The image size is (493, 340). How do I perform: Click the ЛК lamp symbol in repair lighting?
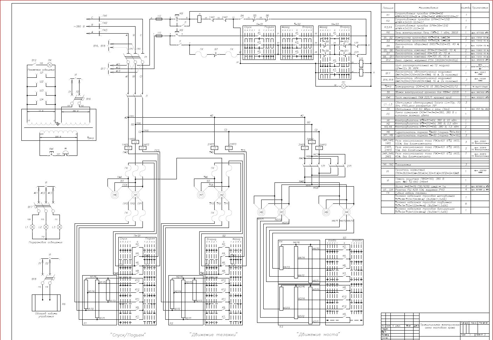point(50,65)
